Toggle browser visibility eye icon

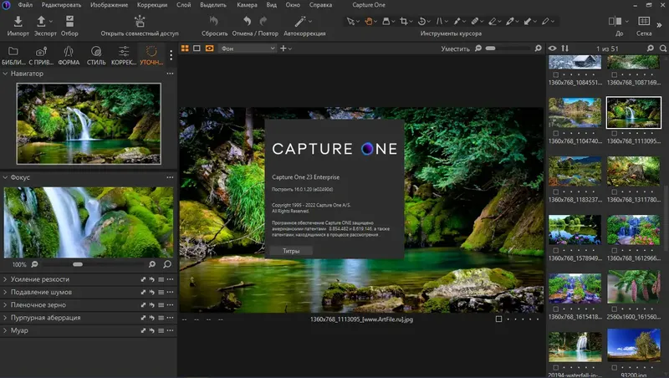click(x=553, y=49)
